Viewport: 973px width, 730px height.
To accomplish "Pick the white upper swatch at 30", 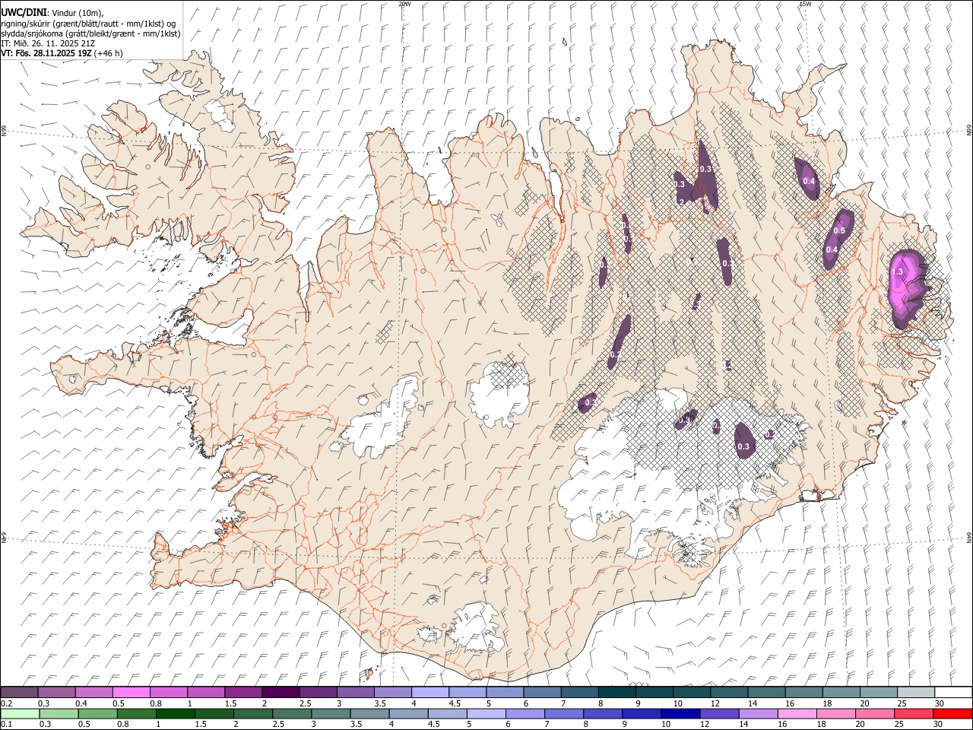I will point(953,693).
